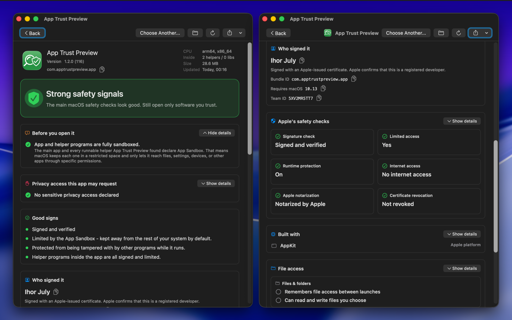This screenshot has height=320, width=512.
Task: Copy Team ID 5XV2MR5TT7
Action: point(319,98)
